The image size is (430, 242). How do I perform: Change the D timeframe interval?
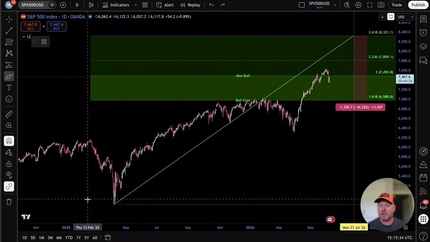pos(77,5)
